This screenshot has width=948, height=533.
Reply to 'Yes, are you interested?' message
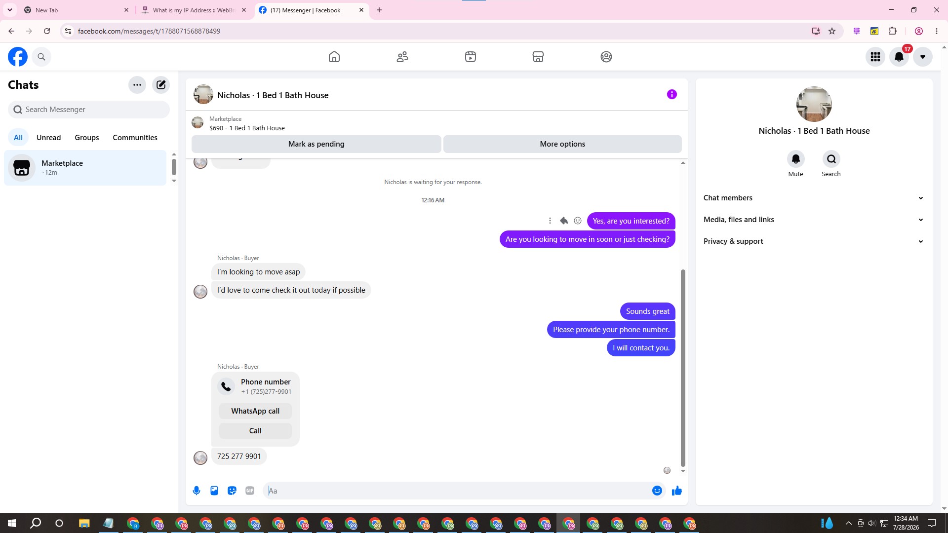tap(564, 221)
